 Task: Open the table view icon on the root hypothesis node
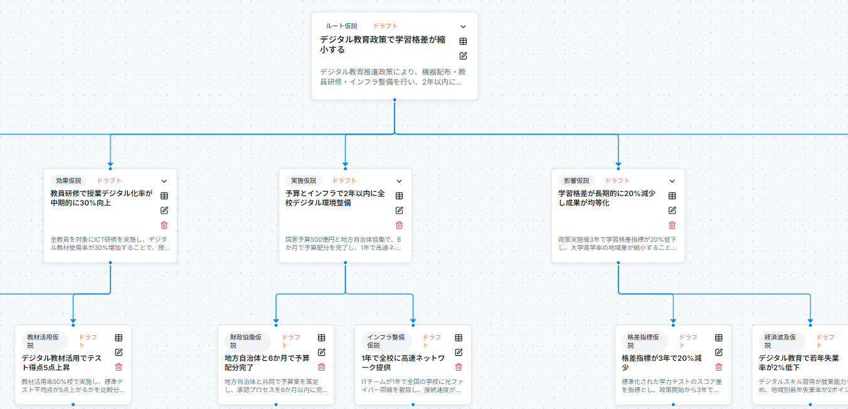(463, 41)
